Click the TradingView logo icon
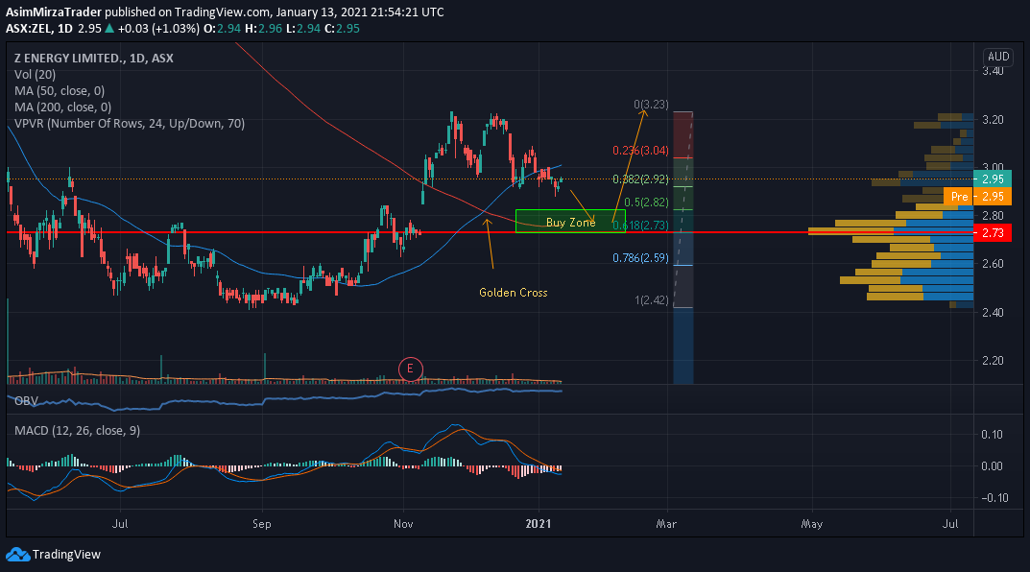Screen dimensions: 1030x572 coord(17,555)
